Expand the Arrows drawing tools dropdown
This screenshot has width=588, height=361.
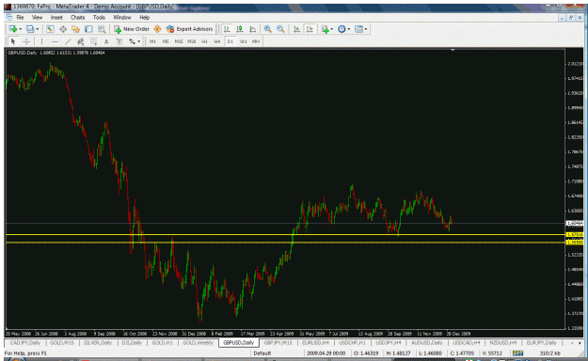pyautogui.click(x=138, y=41)
